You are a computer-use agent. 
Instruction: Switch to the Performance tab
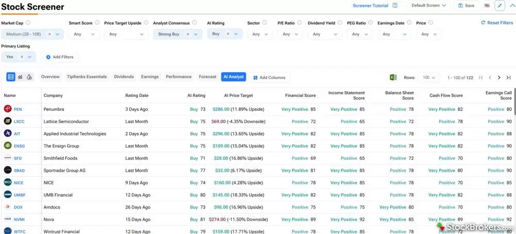tap(179, 77)
